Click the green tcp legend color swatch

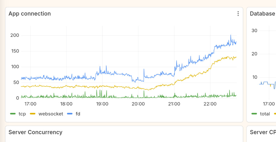click(x=13, y=114)
